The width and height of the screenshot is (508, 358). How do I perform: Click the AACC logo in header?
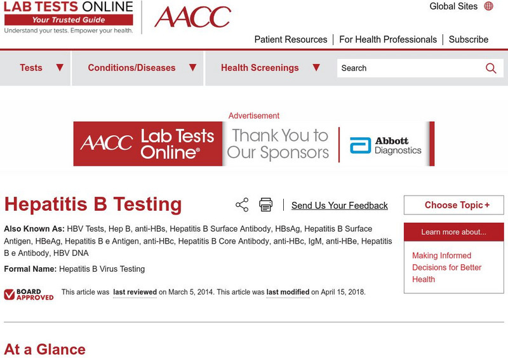point(192,17)
